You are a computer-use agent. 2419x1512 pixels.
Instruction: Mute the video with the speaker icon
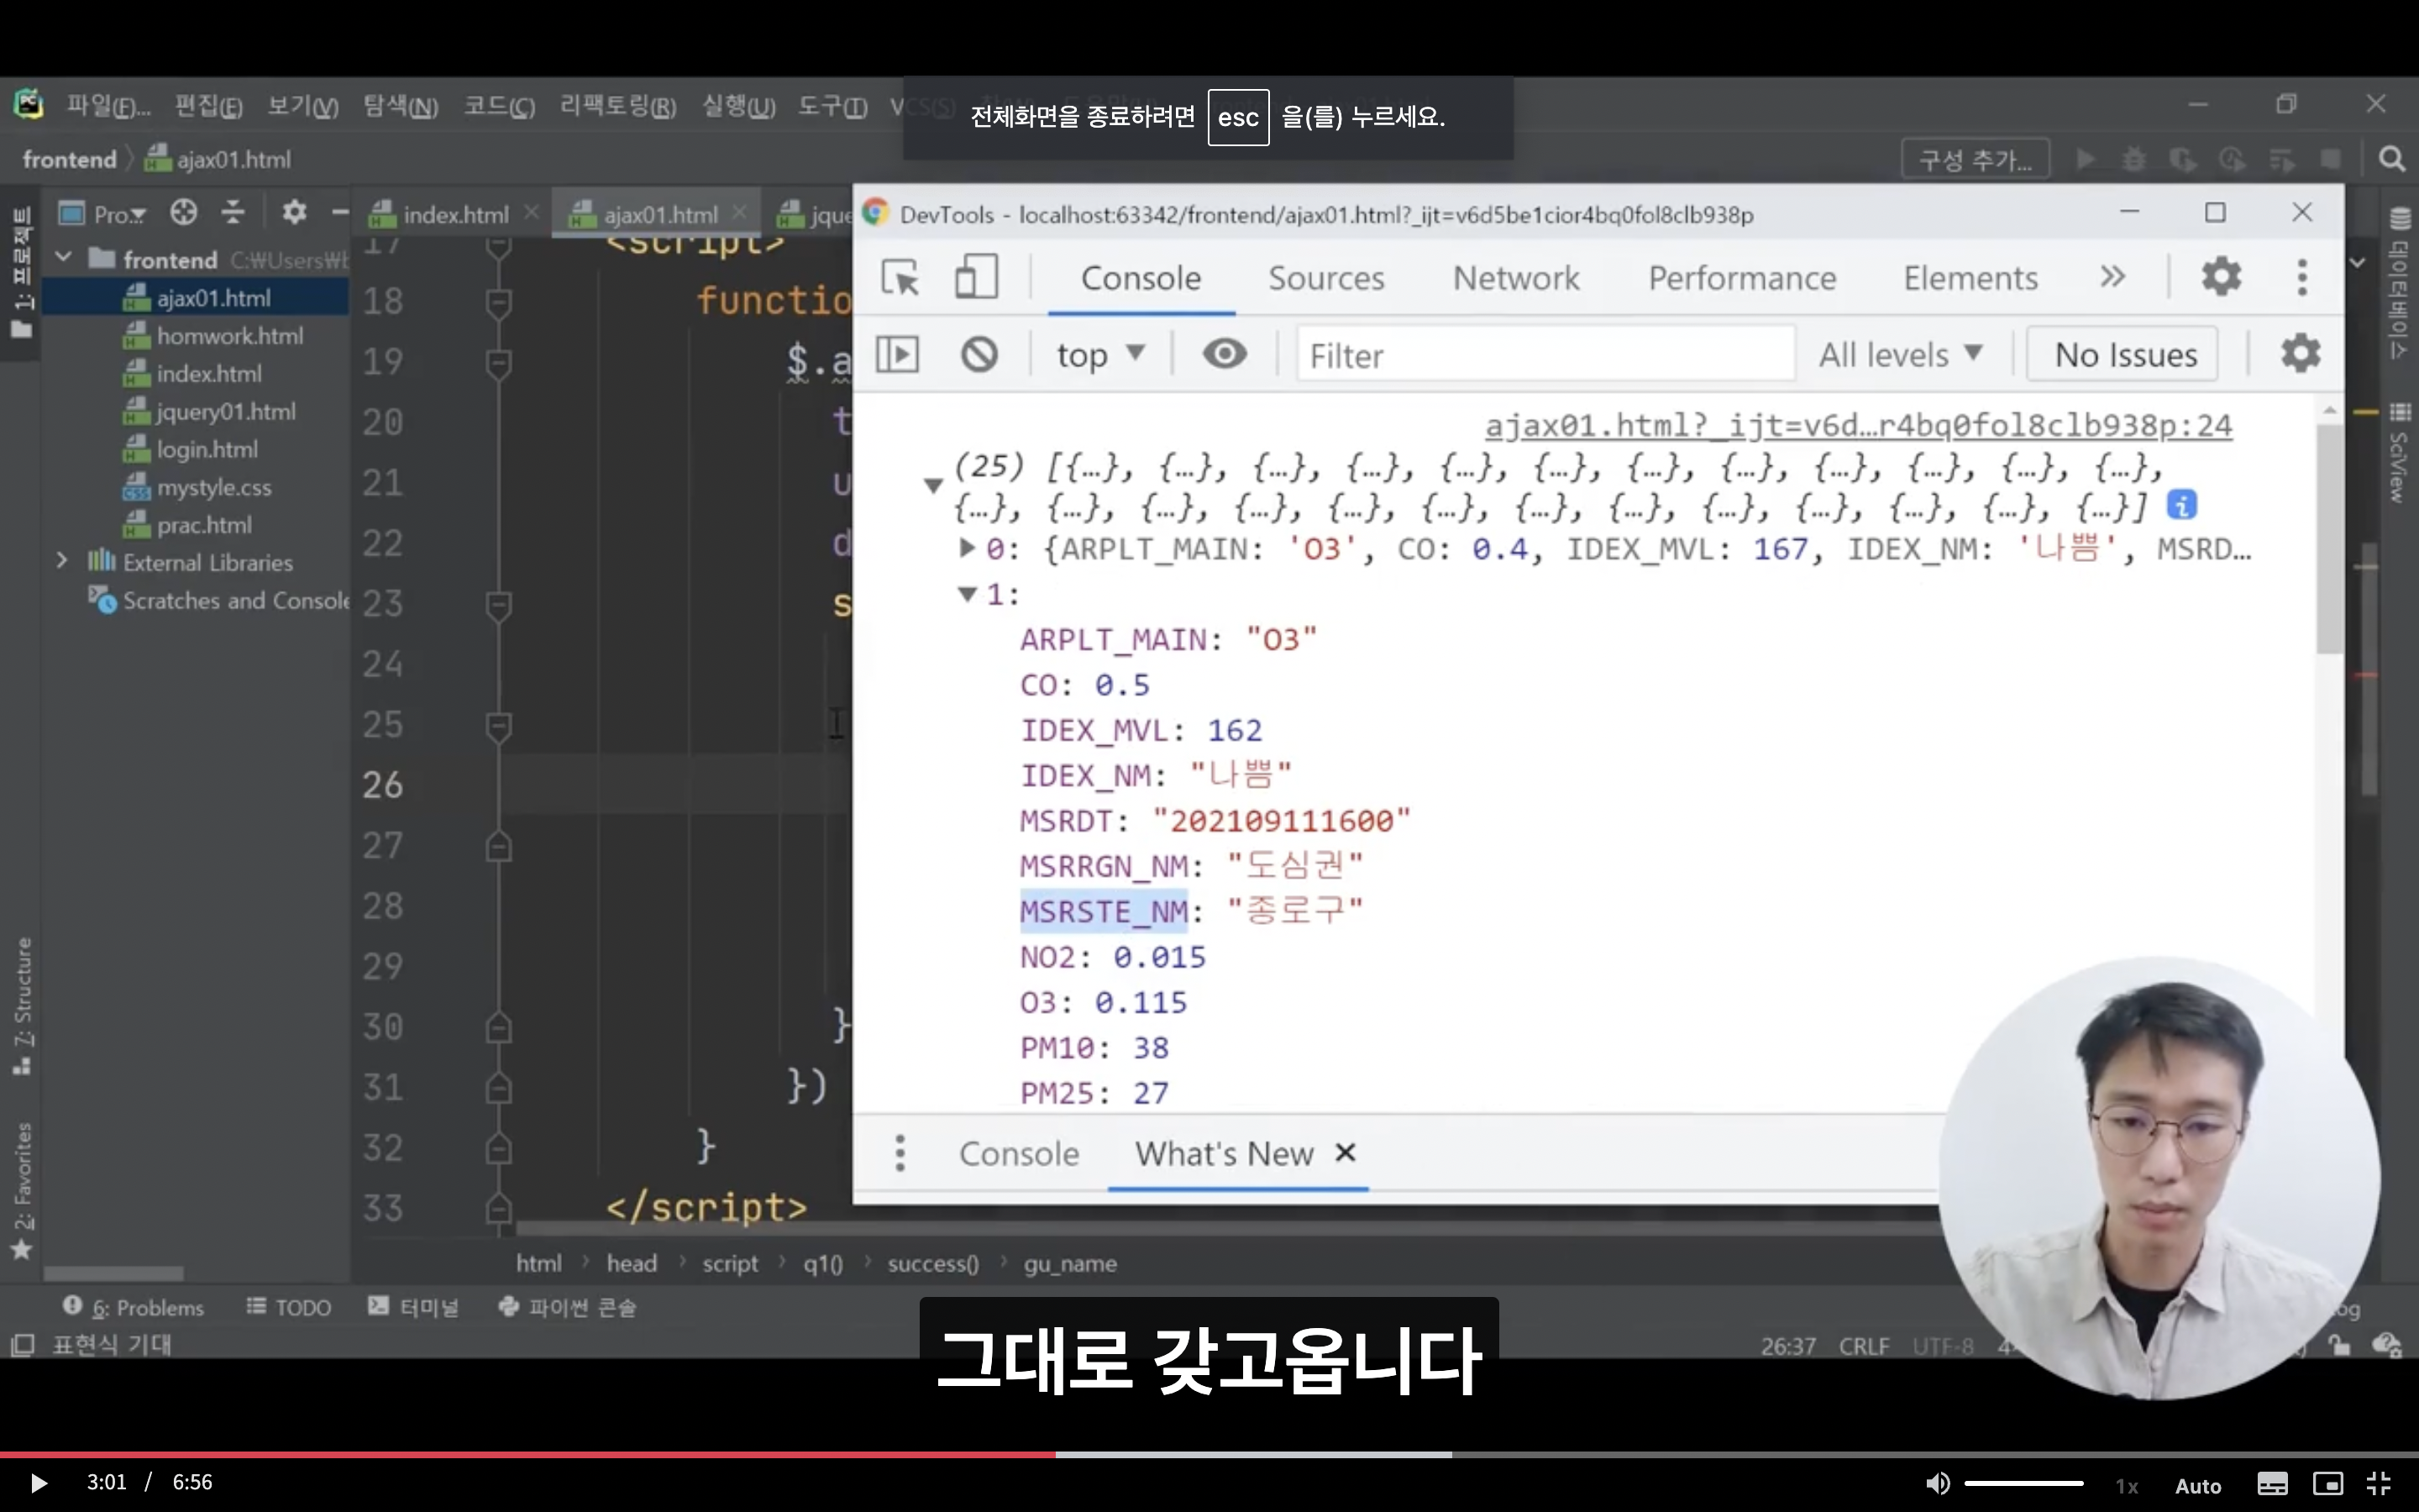click(1937, 1484)
